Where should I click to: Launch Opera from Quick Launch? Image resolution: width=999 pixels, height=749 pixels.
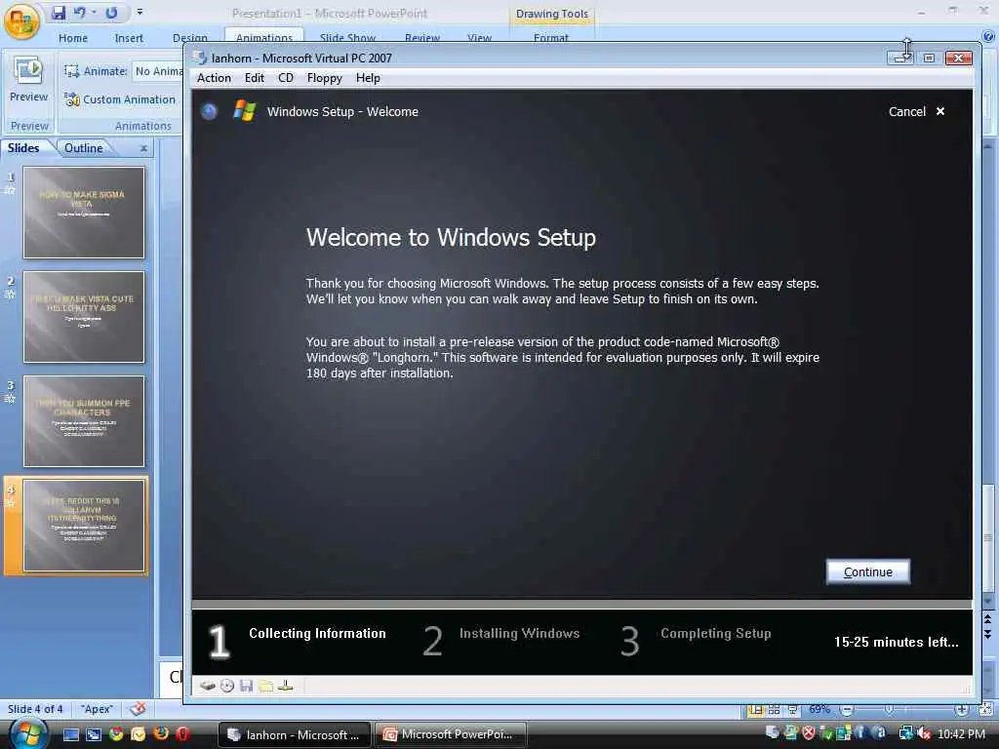point(182,733)
